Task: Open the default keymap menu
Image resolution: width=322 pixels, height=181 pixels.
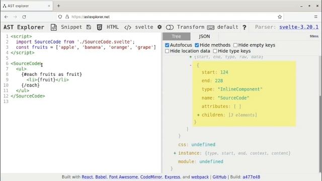Action: (x=227, y=27)
